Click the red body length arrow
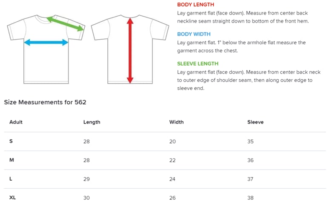The height and width of the screenshot is (204, 327). point(130,50)
